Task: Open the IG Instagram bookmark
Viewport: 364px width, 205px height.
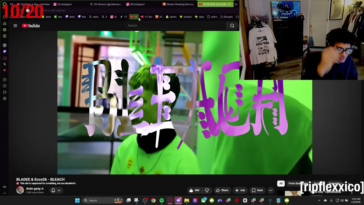Action: click(114, 17)
